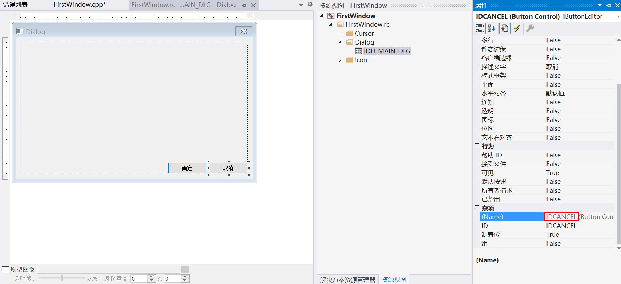Select the 已禁用 property row
The height and width of the screenshot is (284, 621).
[547, 199]
